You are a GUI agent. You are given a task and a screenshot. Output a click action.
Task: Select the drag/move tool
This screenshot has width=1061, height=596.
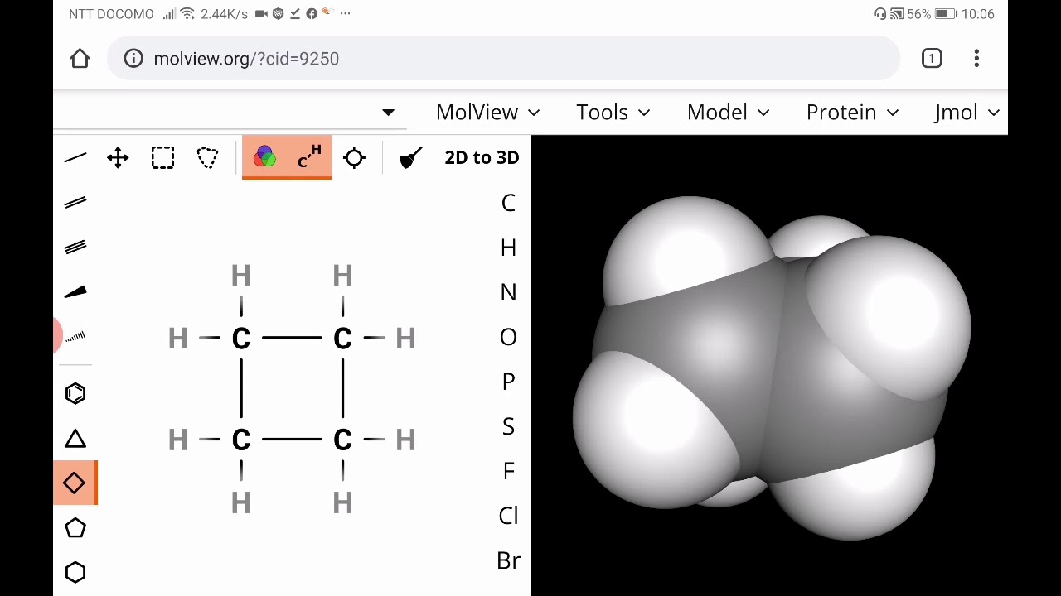pyautogui.click(x=118, y=157)
